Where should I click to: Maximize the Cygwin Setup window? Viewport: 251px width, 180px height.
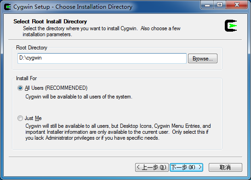point(220,5)
